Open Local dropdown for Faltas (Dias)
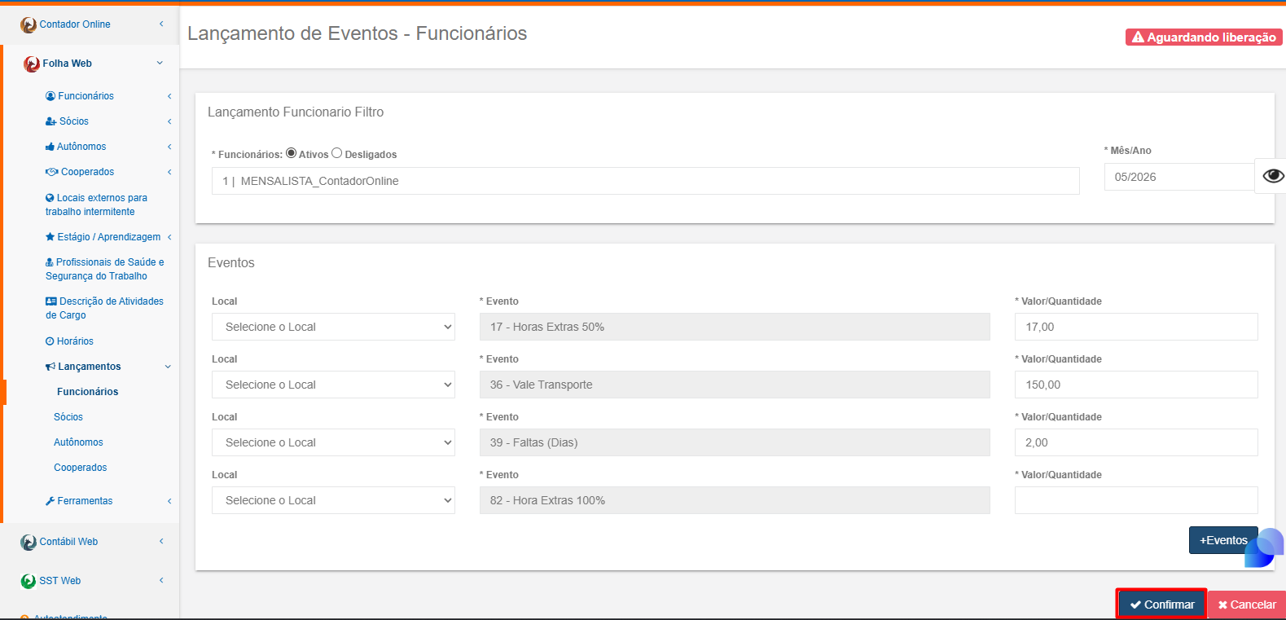Image resolution: width=1286 pixels, height=620 pixels. click(x=334, y=442)
